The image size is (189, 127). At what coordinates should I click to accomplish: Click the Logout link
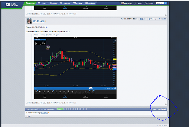pyautogui.click(x=138, y=3)
